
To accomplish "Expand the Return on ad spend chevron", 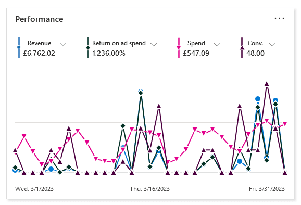I will coord(154,45).
